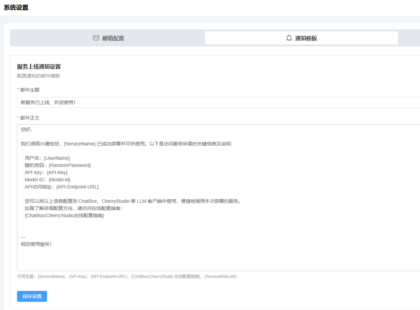Click the 可用变量 hint text below textarea

tap(126, 277)
